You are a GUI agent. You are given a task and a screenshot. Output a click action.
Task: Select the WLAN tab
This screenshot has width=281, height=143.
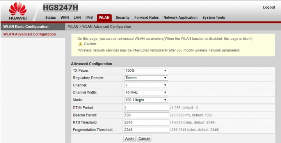click(104, 18)
